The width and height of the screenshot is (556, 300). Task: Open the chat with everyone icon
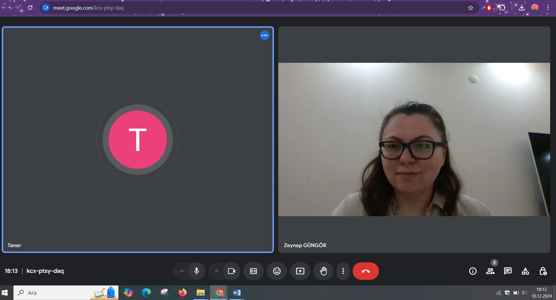pyautogui.click(x=508, y=271)
